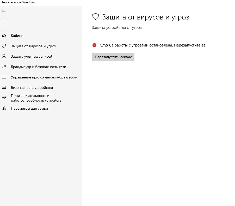Select Безопасность устройства
This screenshot has height=206, width=235.
click(x=32, y=88)
